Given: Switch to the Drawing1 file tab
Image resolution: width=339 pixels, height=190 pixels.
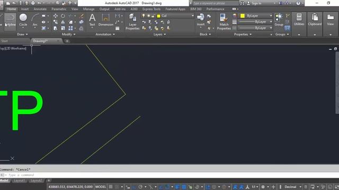Looking at the screenshot, I should point(46,41).
